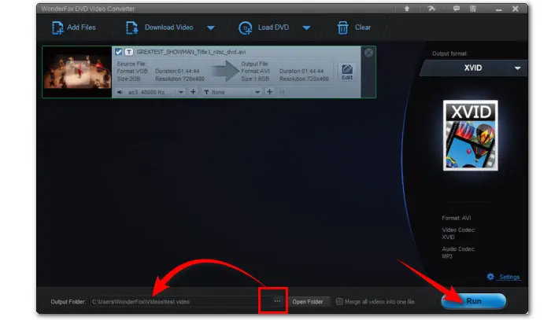Click the Output Folder path field
551x320 pixels.
pos(181,302)
